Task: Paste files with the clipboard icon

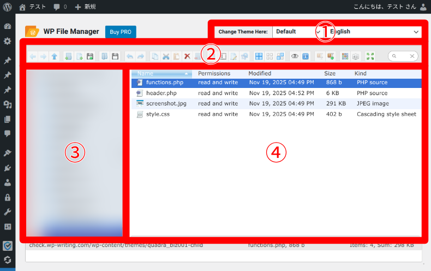Action: pyautogui.click(x=176, y=56)
